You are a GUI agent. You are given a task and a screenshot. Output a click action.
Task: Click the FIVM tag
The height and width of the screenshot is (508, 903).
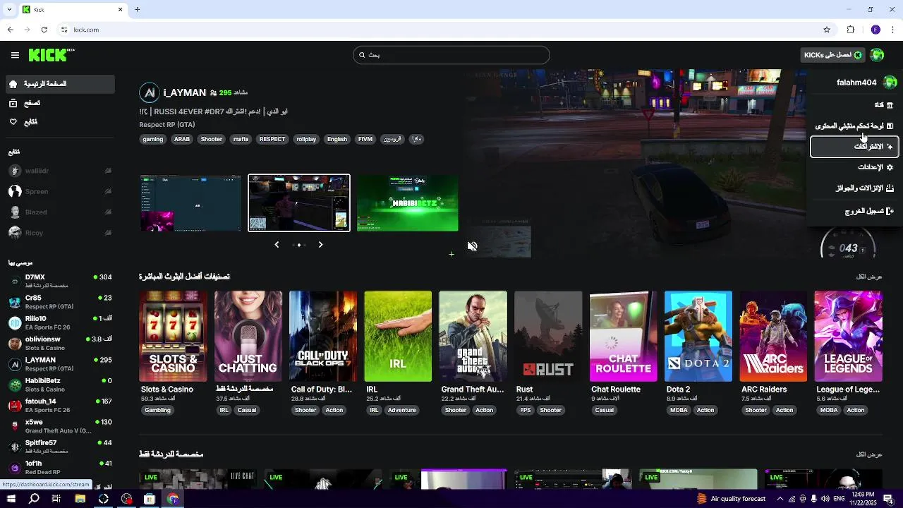click(365, 139)
